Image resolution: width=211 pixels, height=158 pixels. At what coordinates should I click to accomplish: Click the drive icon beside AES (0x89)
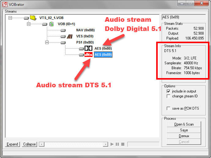pyautogui.click(x=81, y=55)
